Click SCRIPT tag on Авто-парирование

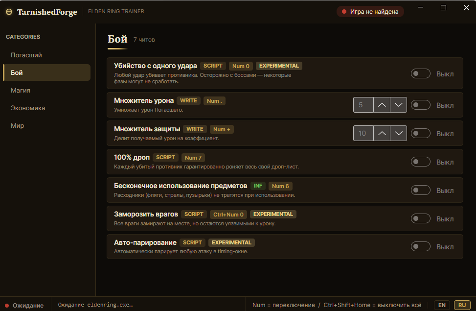[x=192, y=242]
